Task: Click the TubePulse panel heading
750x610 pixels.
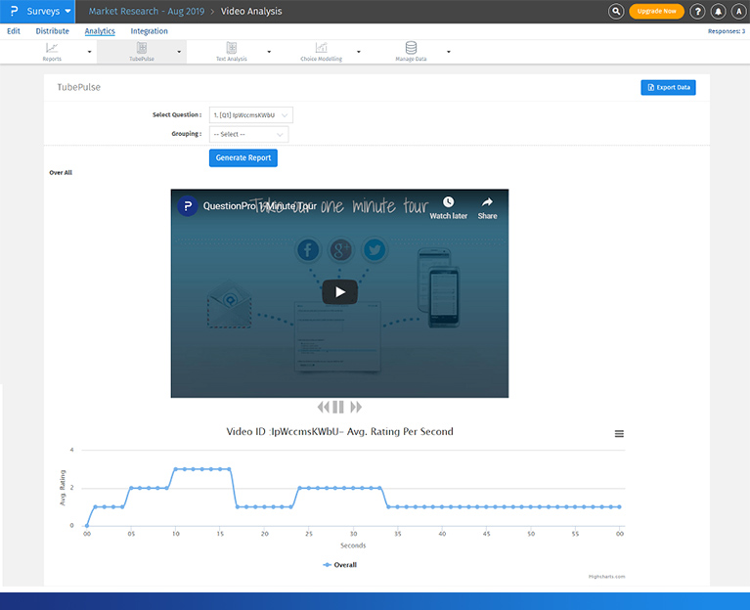Action: [79, 87]
